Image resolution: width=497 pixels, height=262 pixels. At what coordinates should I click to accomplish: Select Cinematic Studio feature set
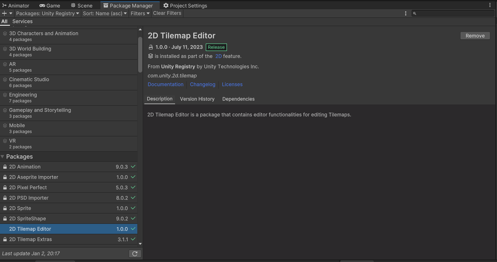69,82
